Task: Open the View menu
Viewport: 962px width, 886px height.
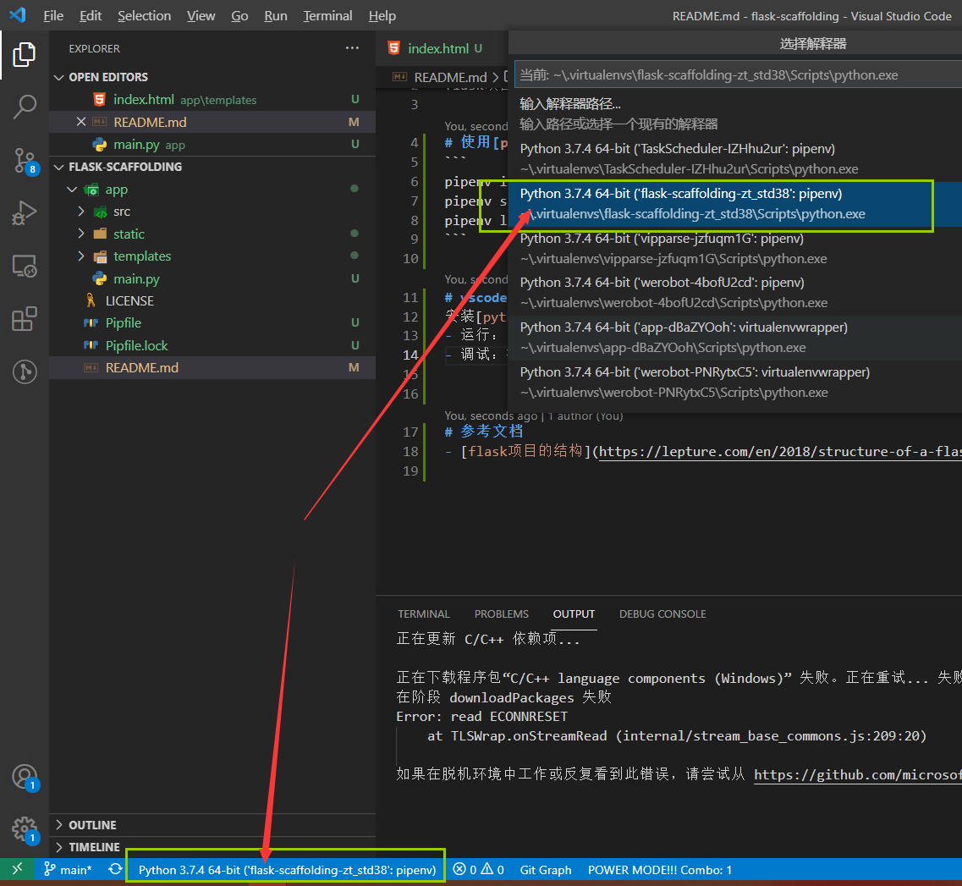Action: 201,15
